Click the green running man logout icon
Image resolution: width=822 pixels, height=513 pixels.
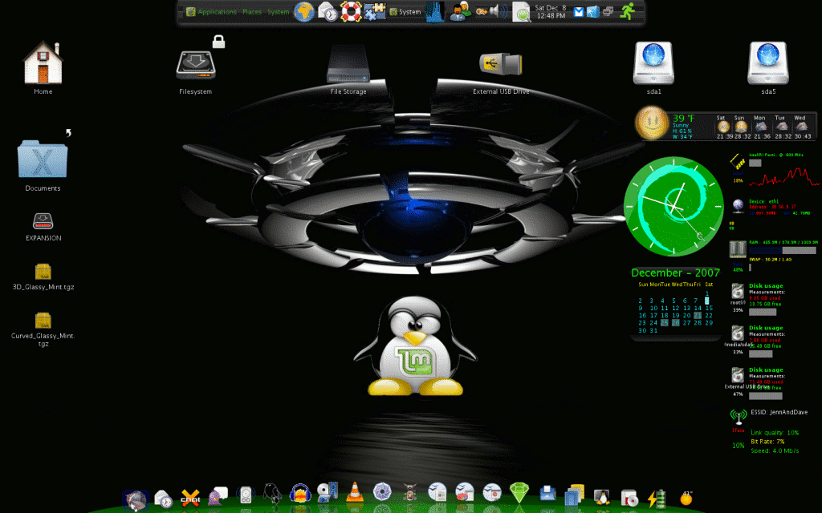click(628, 11)
